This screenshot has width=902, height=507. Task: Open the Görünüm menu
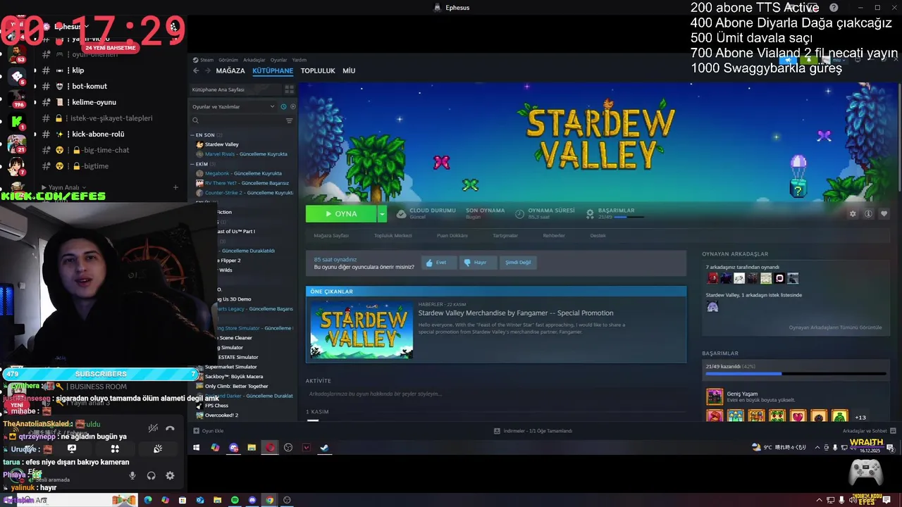pyautogui.click(x=228, y=60)
